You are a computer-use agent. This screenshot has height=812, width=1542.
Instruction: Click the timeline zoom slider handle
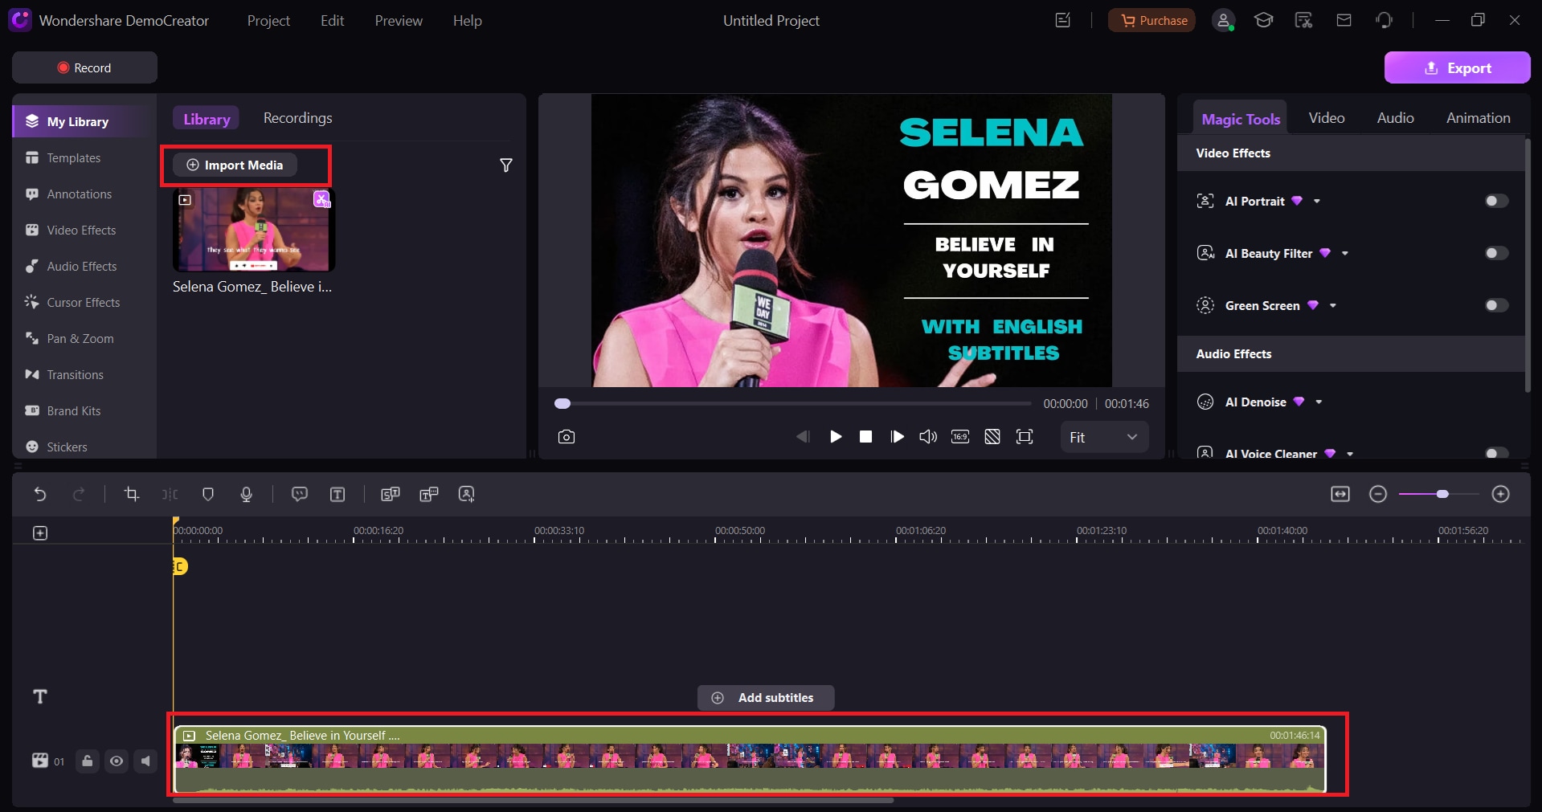[1442, 494]
